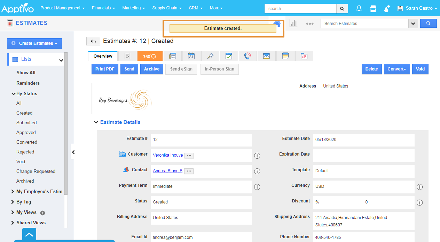Open the CRM menu
Image resolution: width=440 pixels, height=242 pixels.
tap(196, 8)
